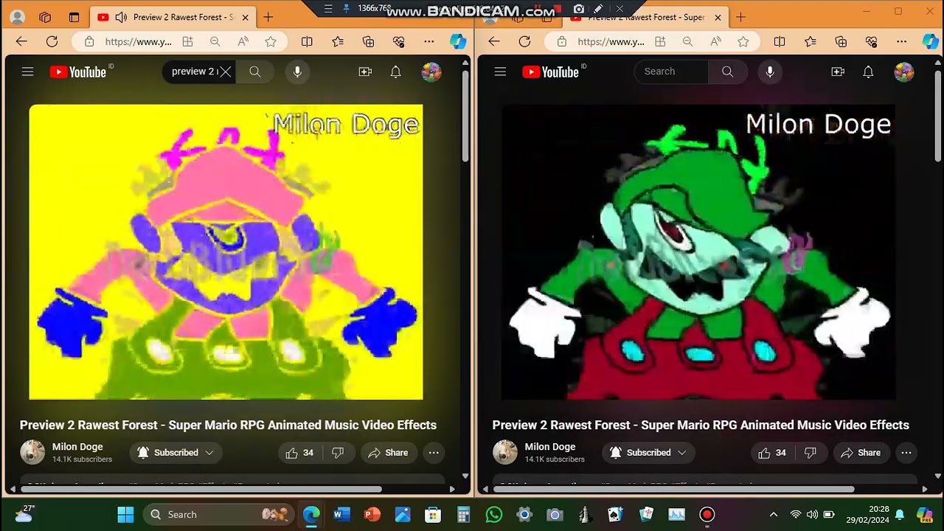Click the dark video player in right window
This screenshot has height=531, width=944.
(698, 251)
